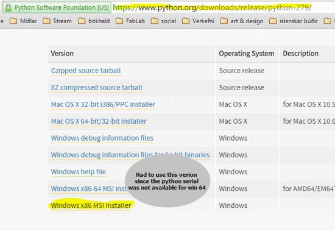
Task: Click the green padlock security icon
Action: [x=9, y=7]
